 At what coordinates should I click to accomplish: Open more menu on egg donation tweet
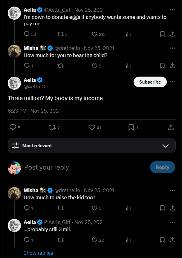(172, 10)
